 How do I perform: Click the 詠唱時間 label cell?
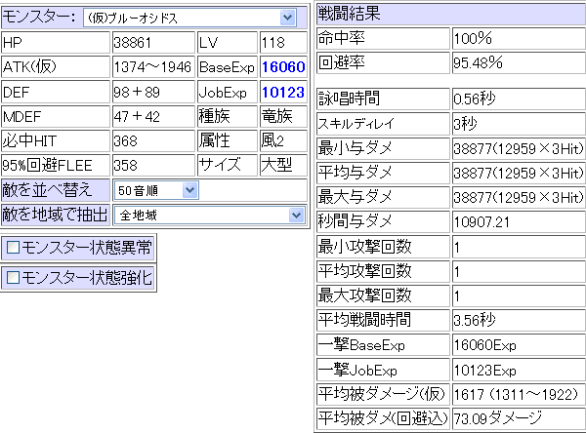coord(383,98)
